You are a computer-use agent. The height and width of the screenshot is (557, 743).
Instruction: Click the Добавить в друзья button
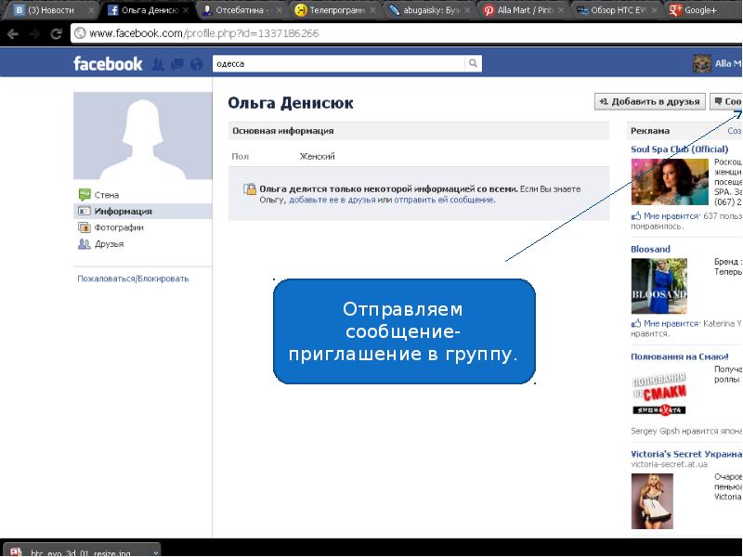(650, 102)
